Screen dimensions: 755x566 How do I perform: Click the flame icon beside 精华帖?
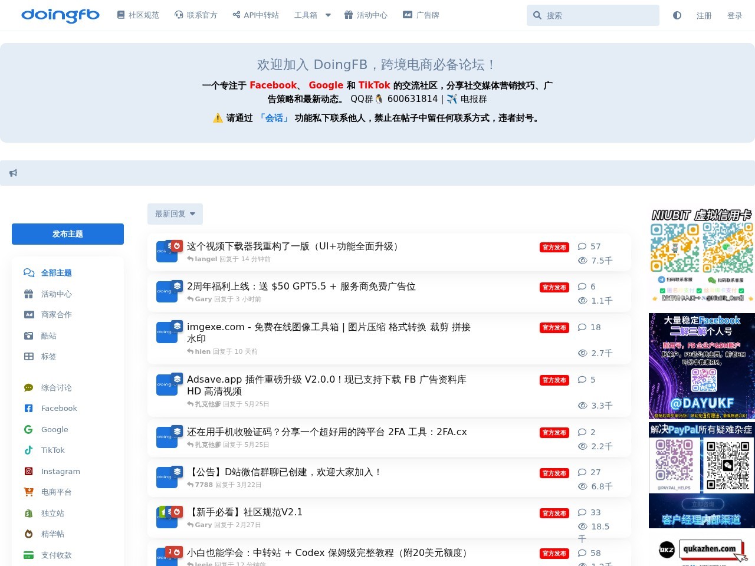click(28, 534)
